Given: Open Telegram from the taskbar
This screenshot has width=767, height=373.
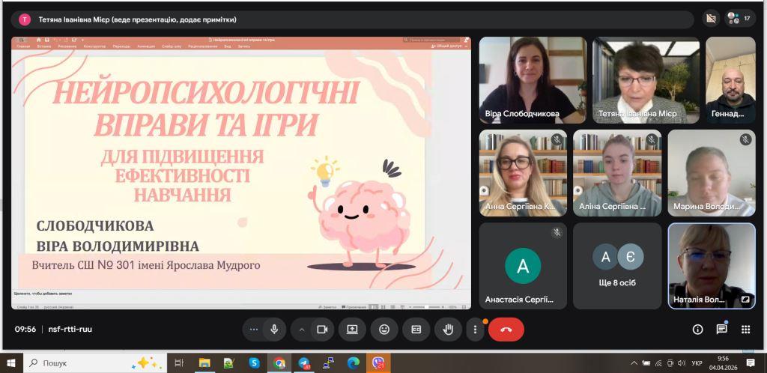Looking at the screenshot, I should (304, 363).
